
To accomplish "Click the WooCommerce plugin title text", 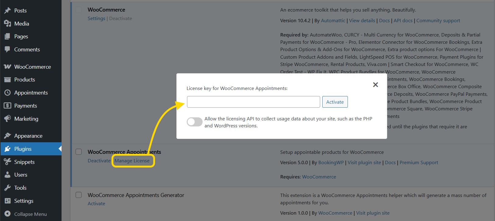I will [x=106, y=10].
